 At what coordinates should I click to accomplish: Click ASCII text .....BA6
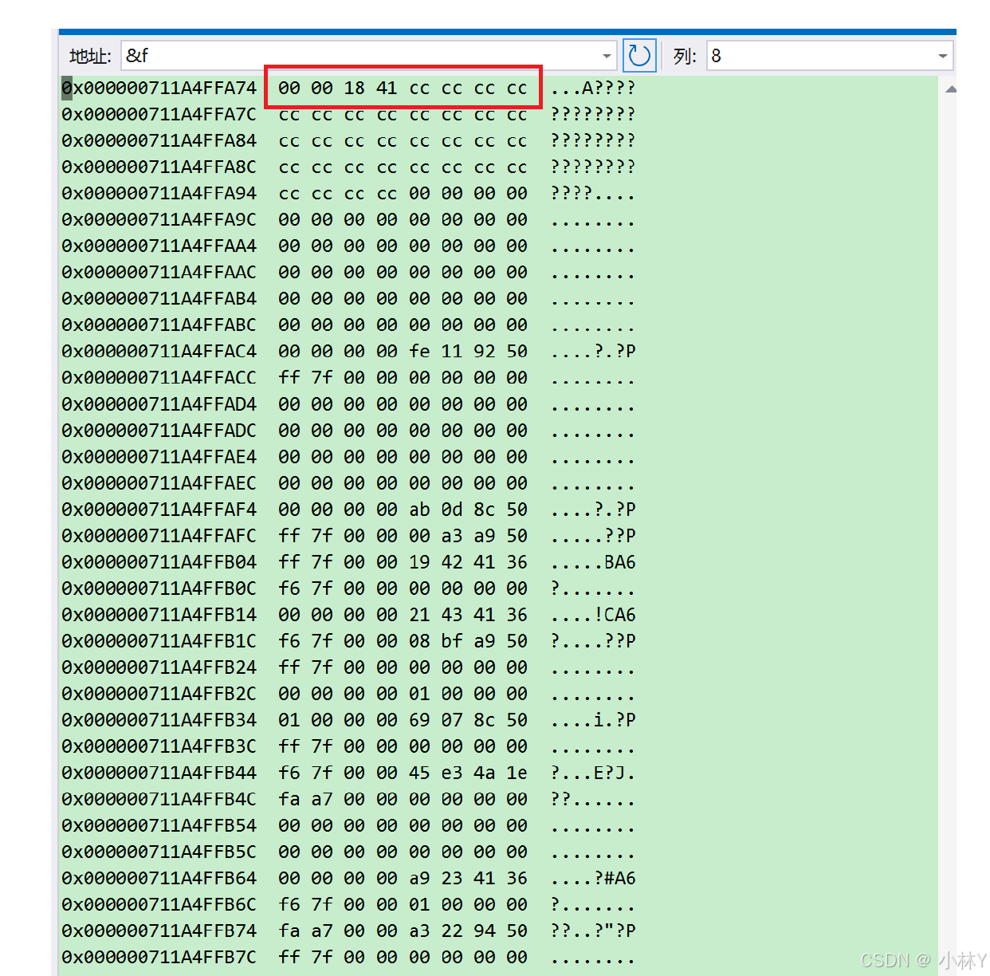click(x=592, y=561)
